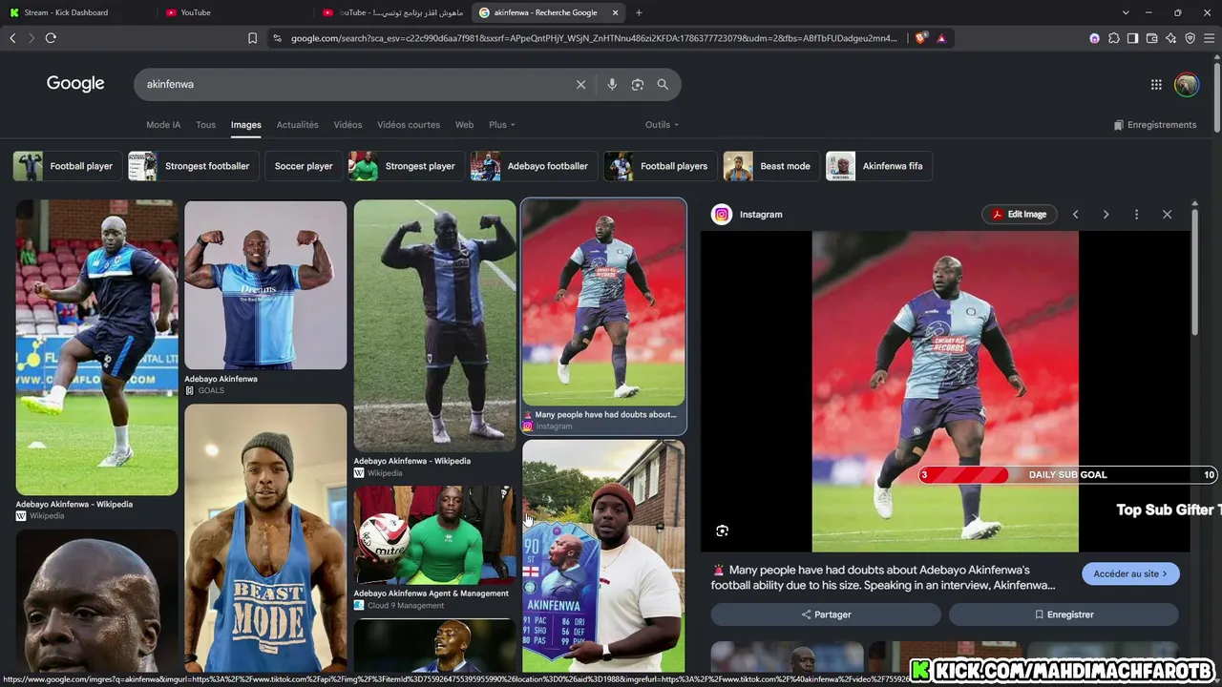This screenshot has height=687, width=1222.
Task: Open the Cloud 9 Management green shirt image
Action: coord(434,535)
